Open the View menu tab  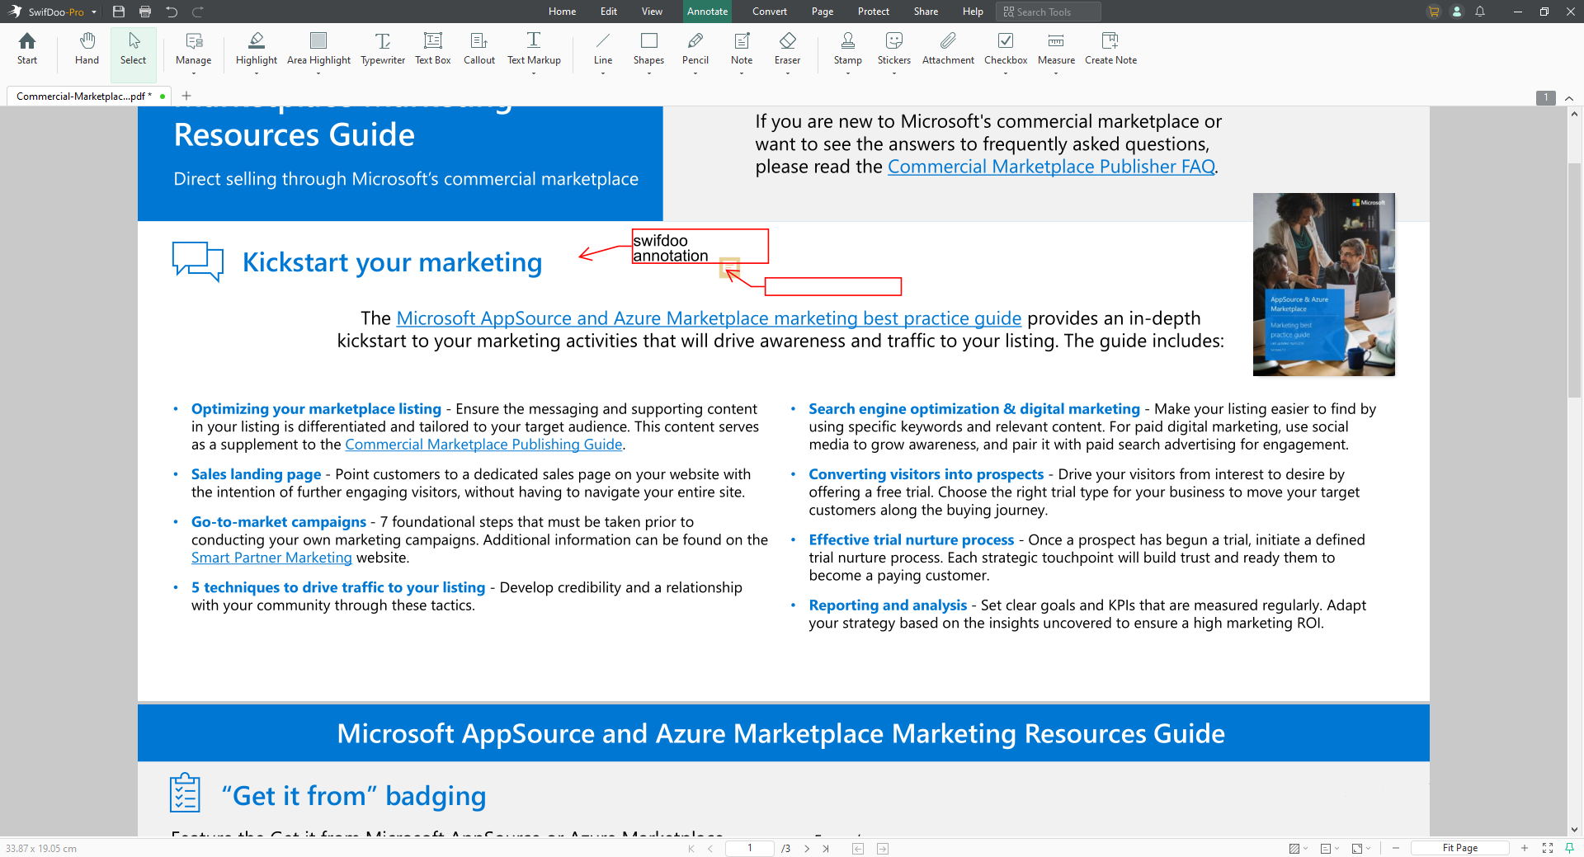(652, 12)
